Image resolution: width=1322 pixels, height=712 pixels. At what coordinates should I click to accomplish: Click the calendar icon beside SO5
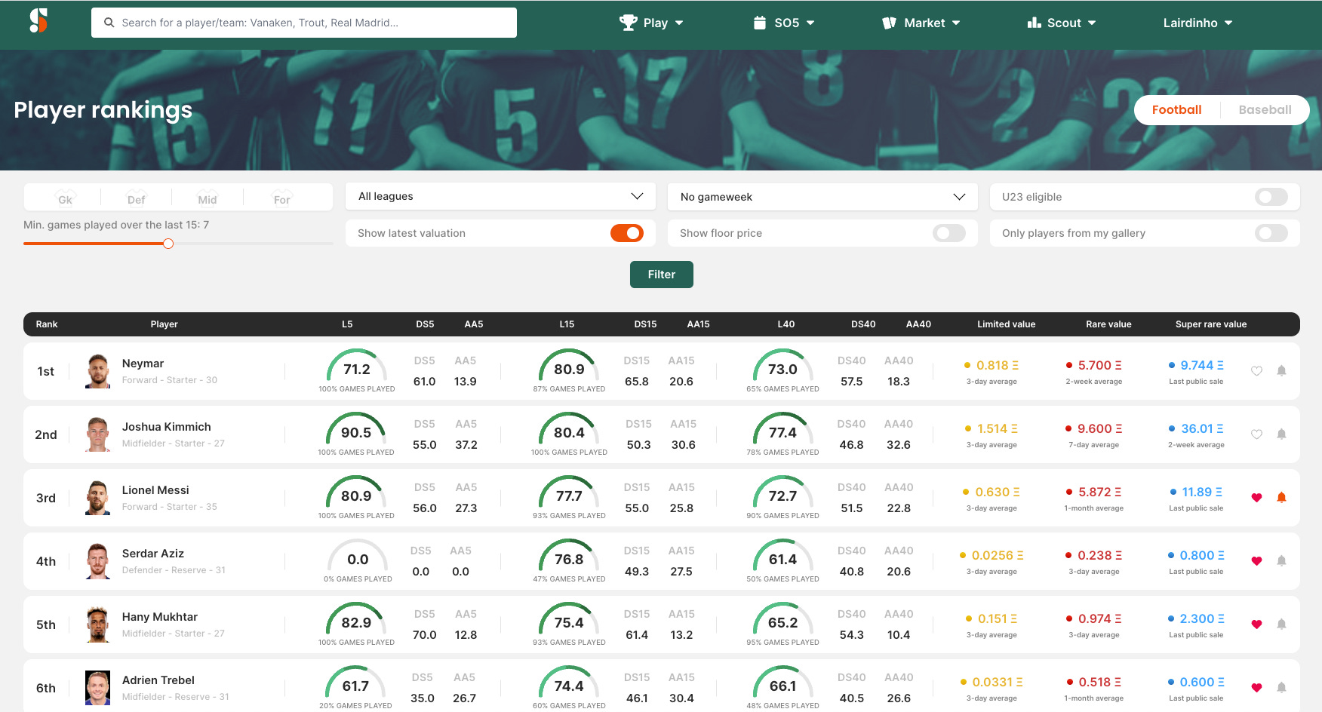pyautogui.click(x=760, y=23)
